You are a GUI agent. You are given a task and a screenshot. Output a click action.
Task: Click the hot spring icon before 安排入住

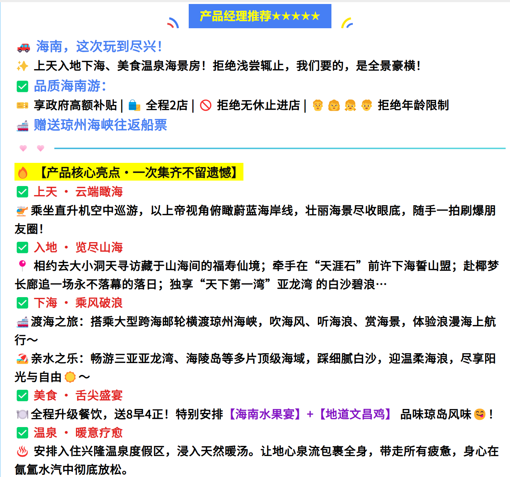coord(22,451)
